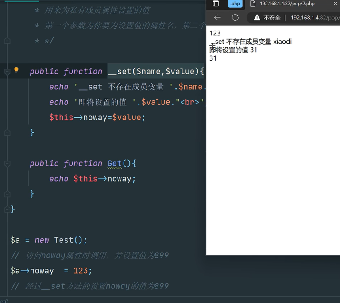Reload the page with the refresh icon
Screen dimensions: 340x303
tap(235, 18)
